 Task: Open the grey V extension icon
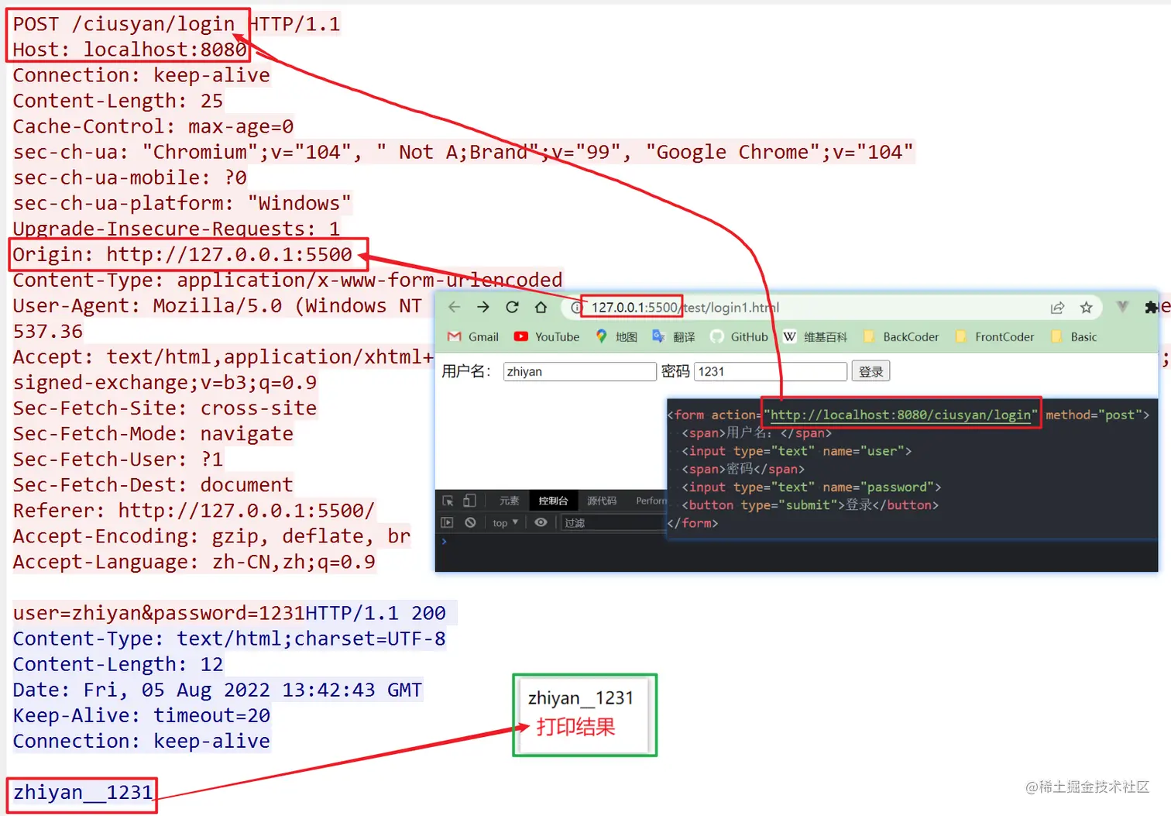click(1122, 307)
